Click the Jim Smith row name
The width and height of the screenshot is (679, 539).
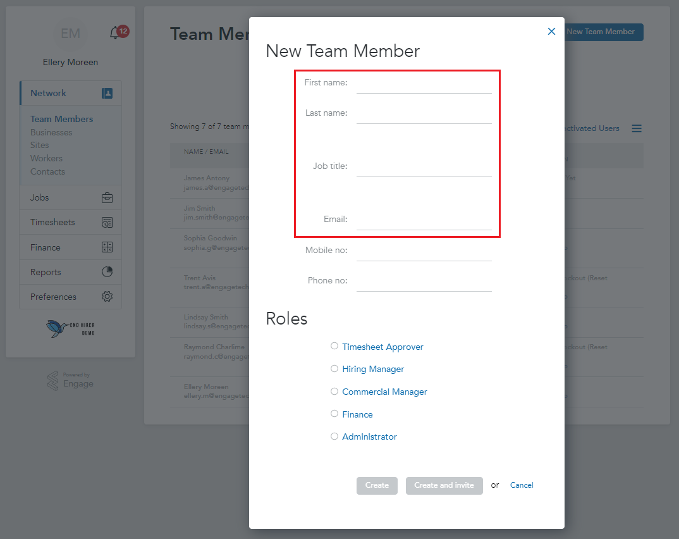pos(199,208)
